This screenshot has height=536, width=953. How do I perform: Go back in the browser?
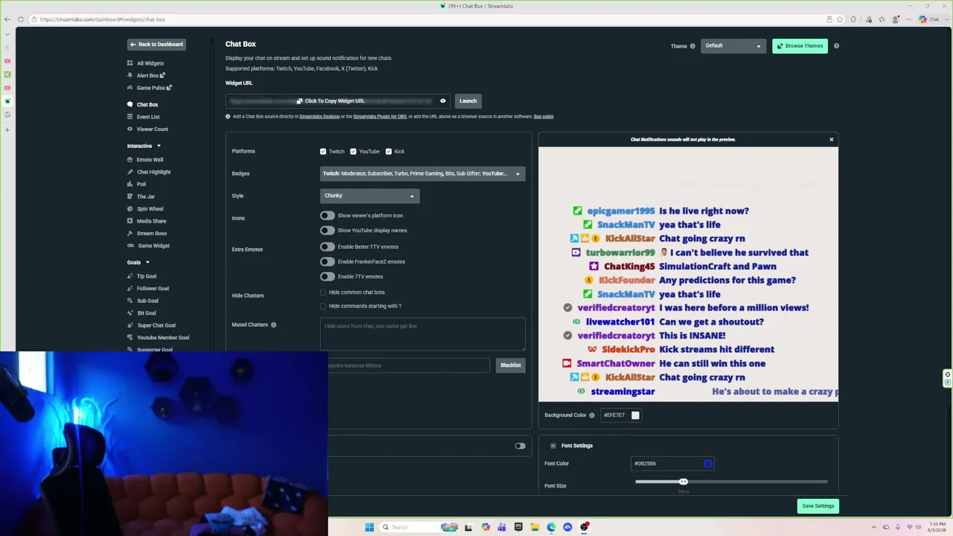click(x=7, y=19)
